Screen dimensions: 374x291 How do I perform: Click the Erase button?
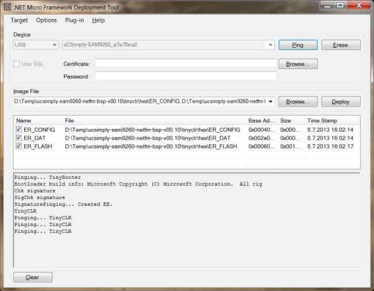(341, 45)
